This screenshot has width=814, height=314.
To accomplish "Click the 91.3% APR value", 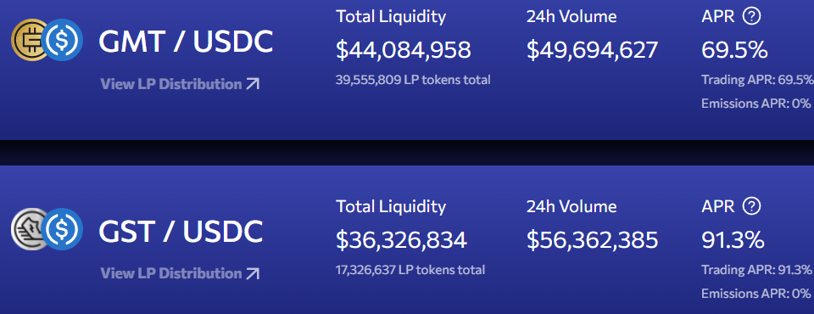I will [733, 240].
